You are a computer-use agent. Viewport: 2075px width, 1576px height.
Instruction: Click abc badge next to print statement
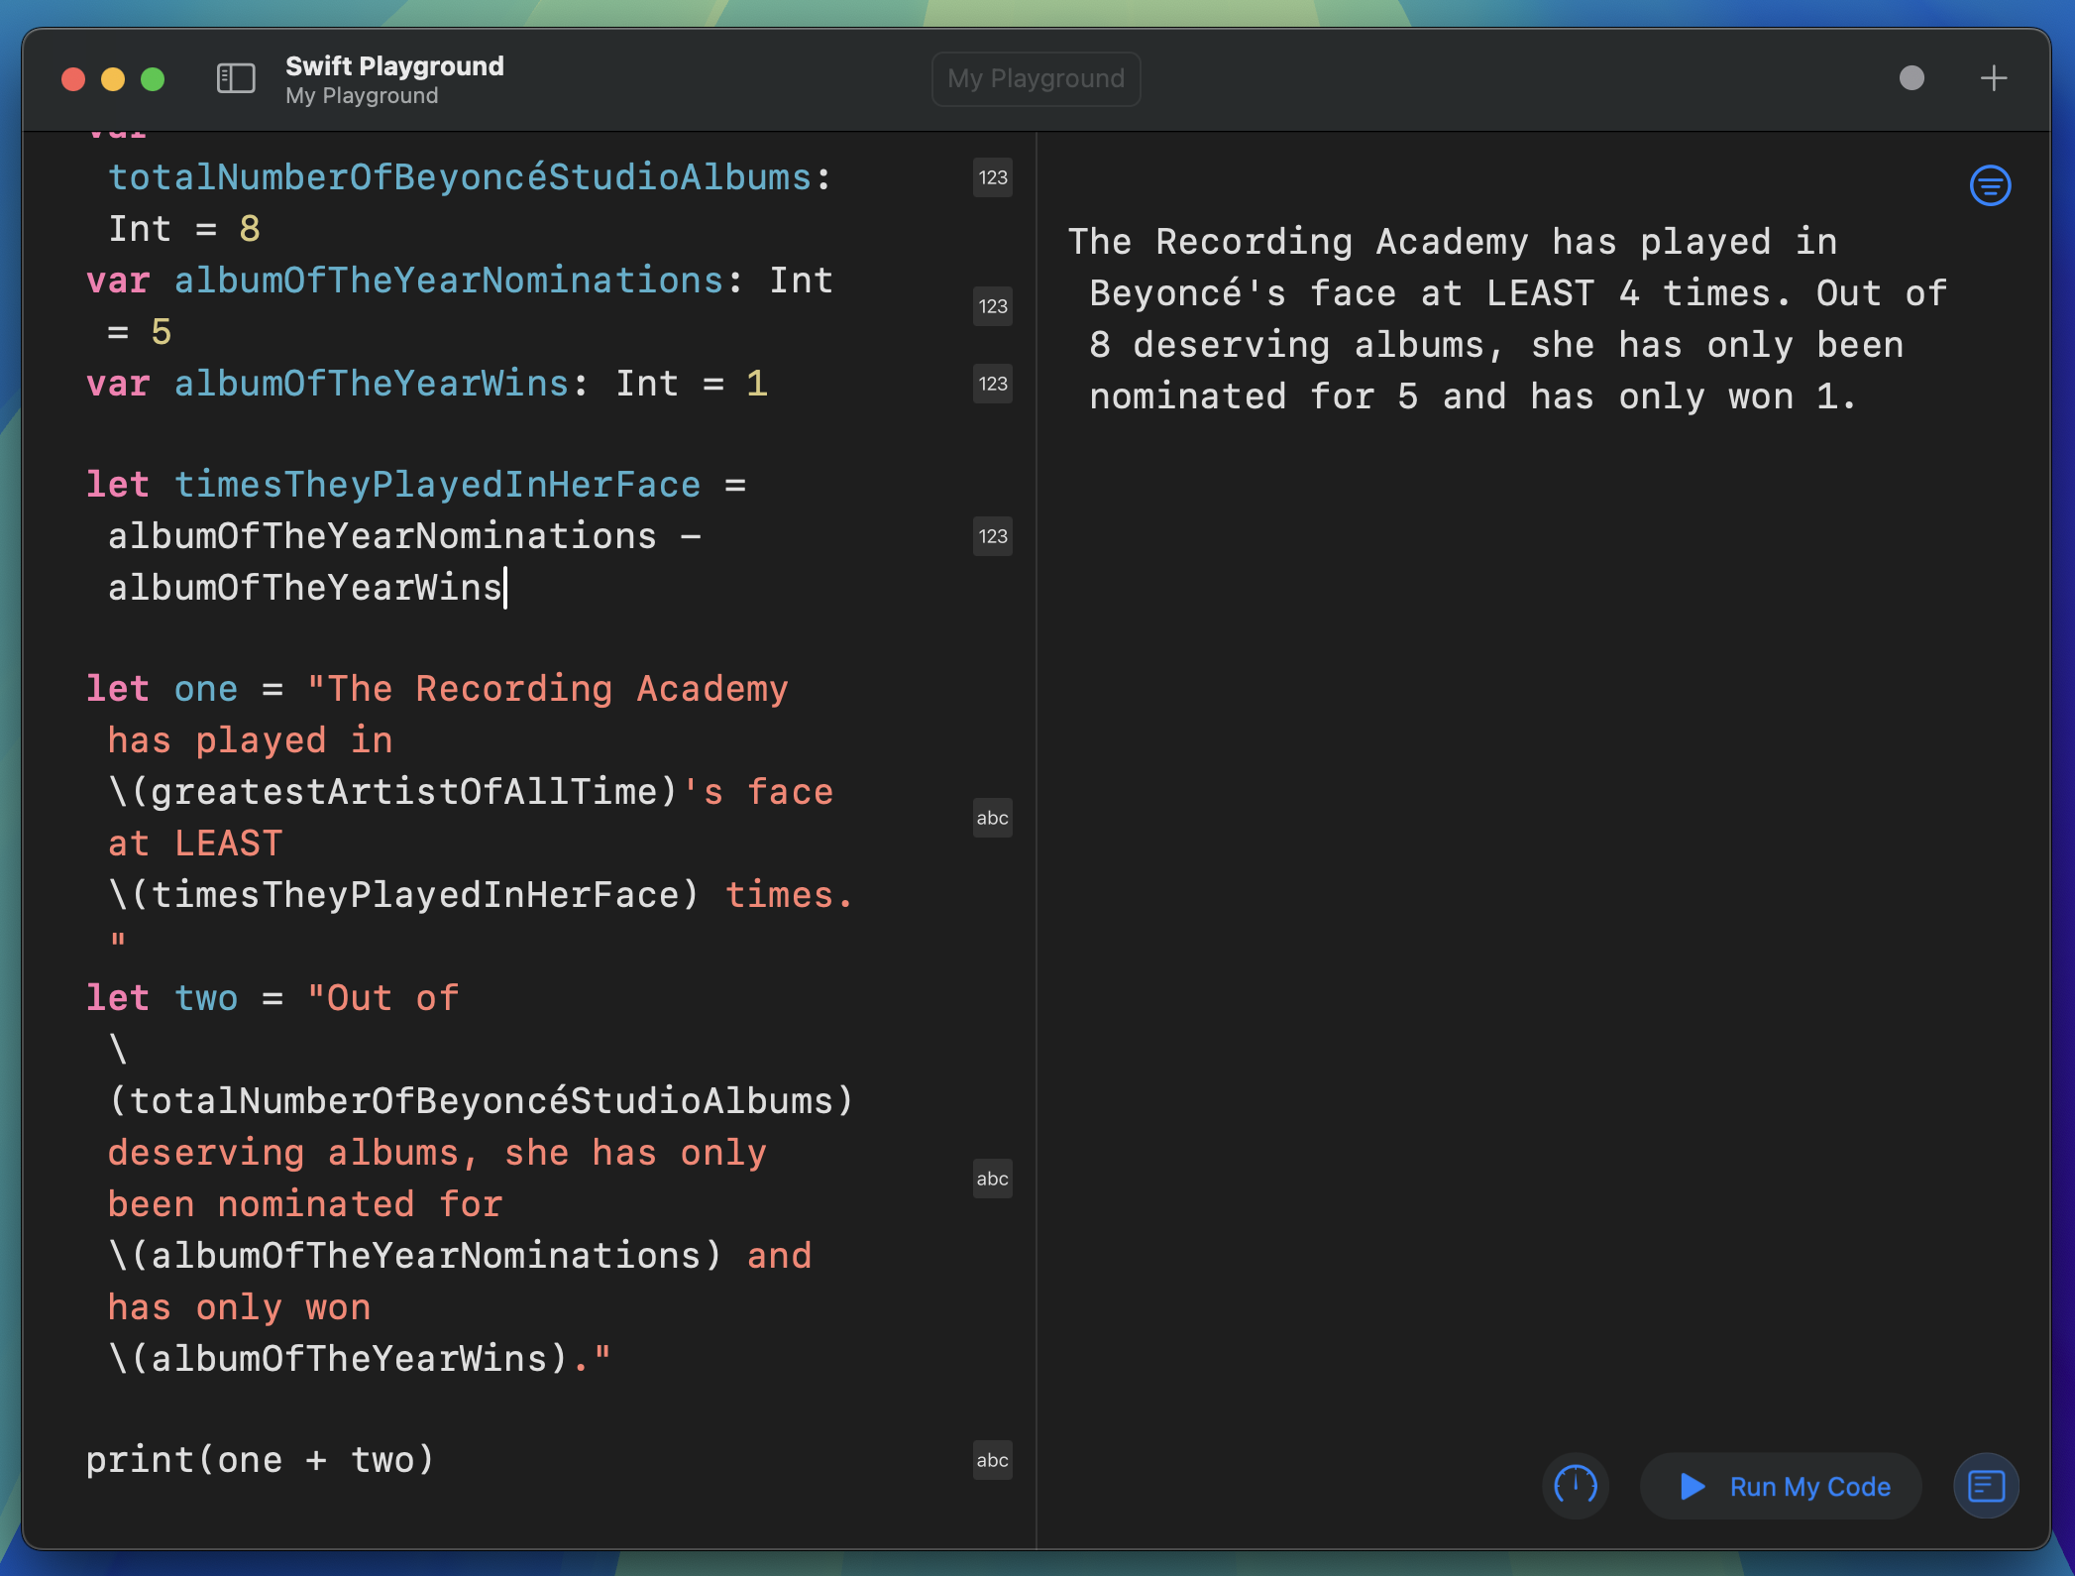point(992,1460)
